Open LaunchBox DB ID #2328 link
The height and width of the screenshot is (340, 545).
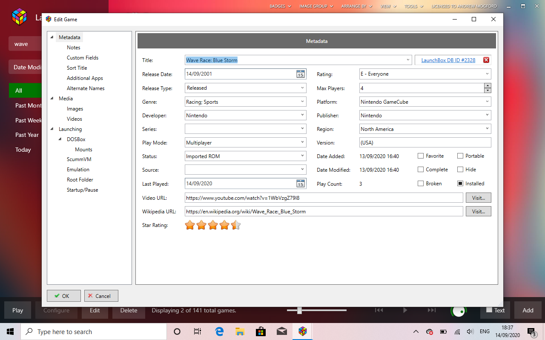(448, 60)
